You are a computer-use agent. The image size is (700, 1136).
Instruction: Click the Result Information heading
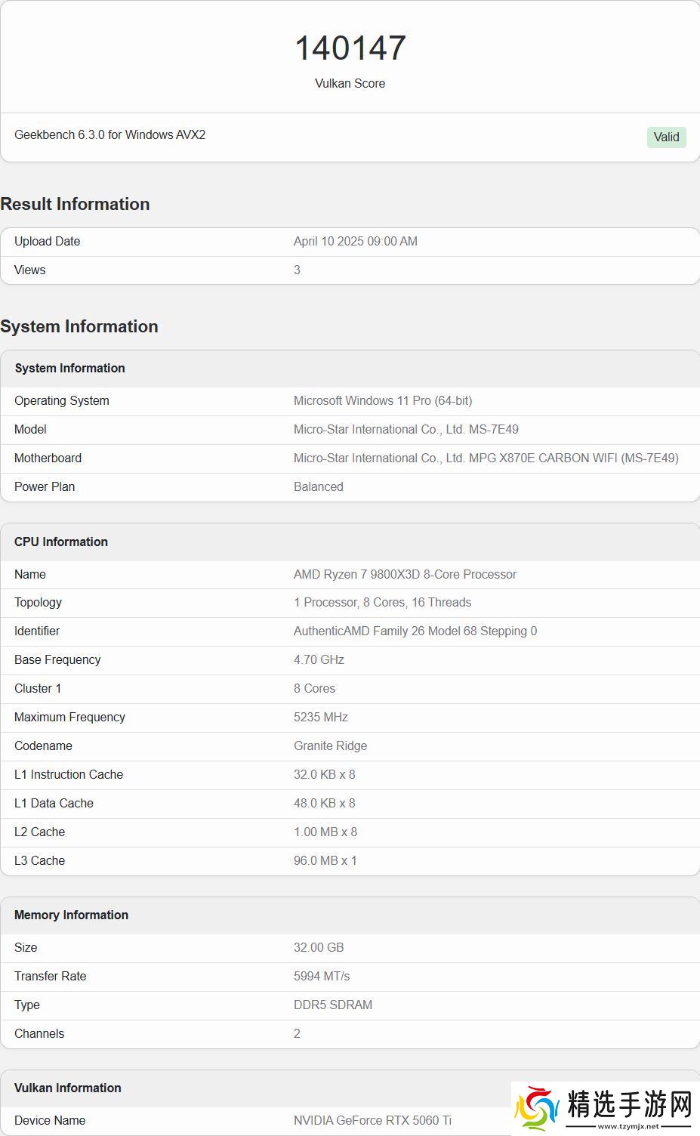pyautogui.click(x=75, y=204)
